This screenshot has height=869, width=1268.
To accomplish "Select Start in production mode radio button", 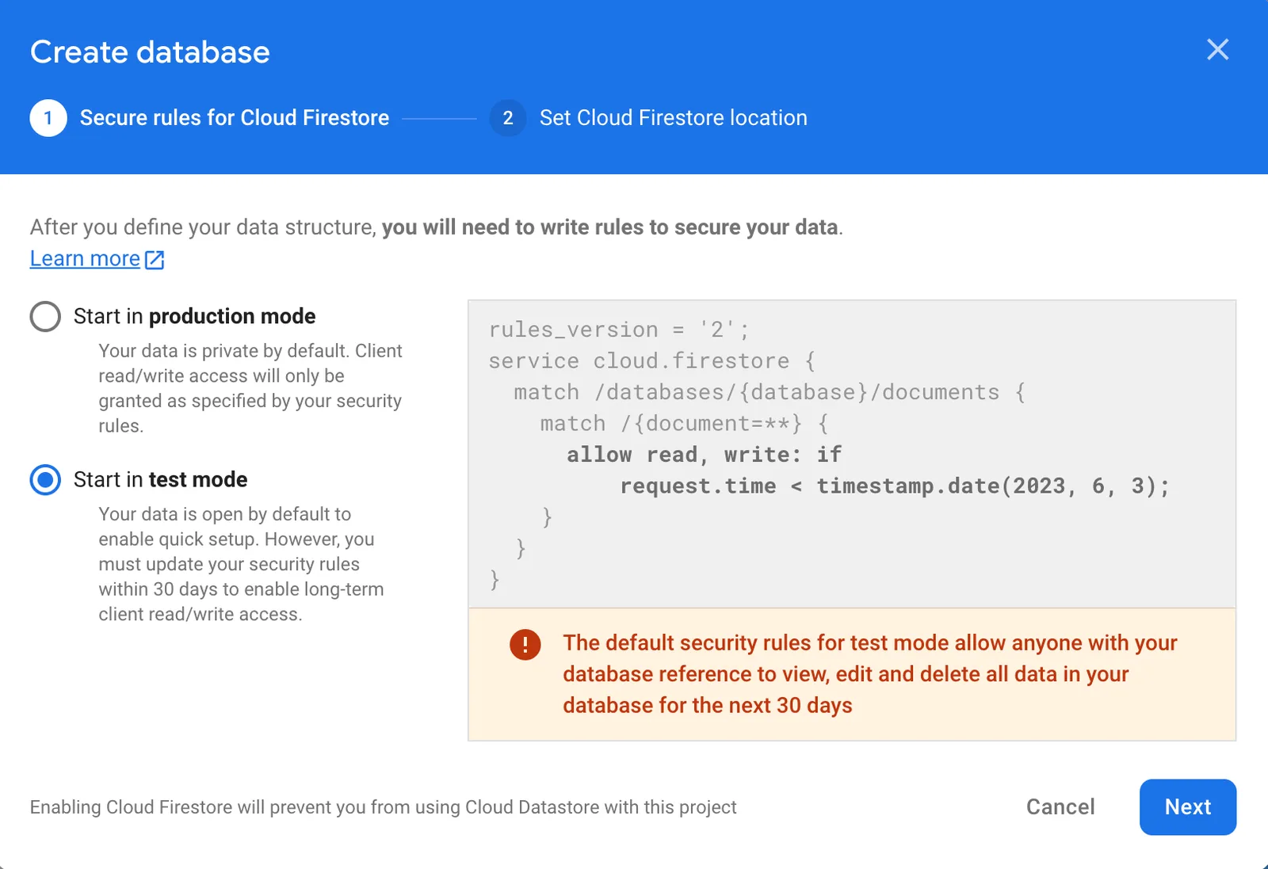I will click(45, 316).
